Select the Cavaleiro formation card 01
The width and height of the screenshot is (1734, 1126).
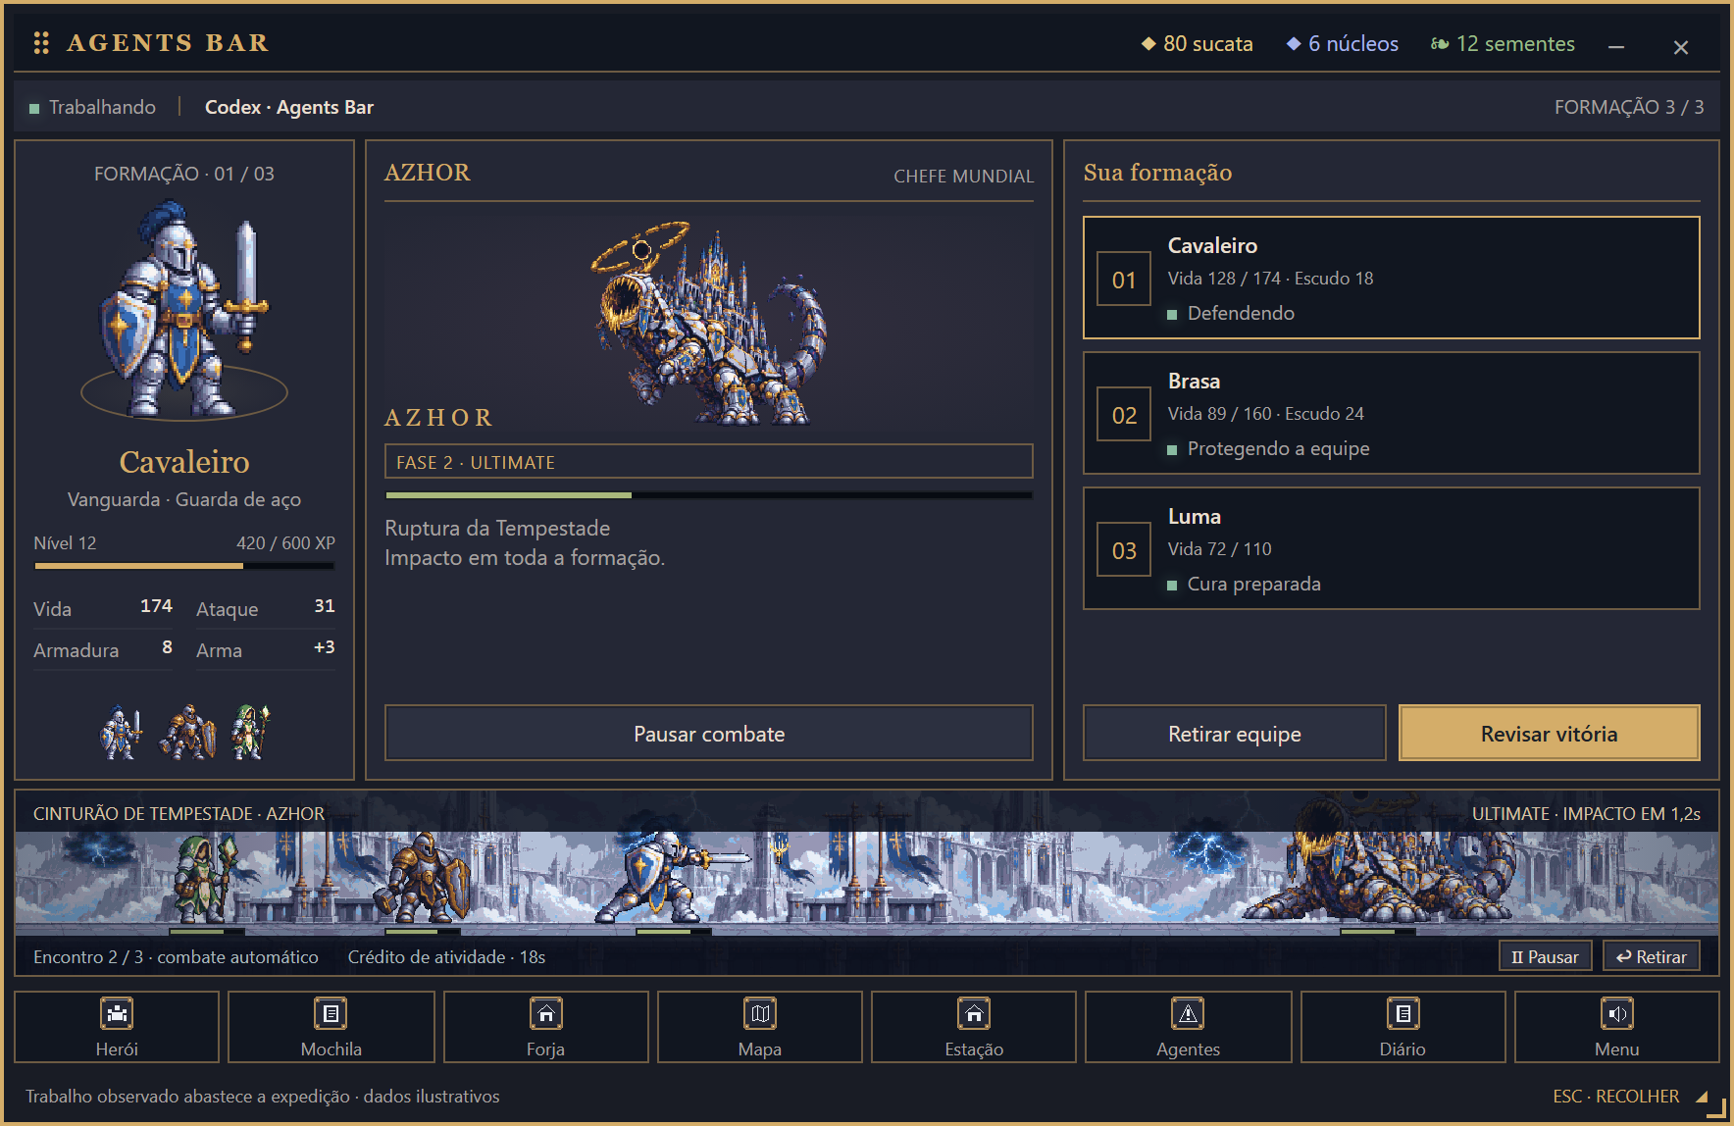(x=1392, y=278)
